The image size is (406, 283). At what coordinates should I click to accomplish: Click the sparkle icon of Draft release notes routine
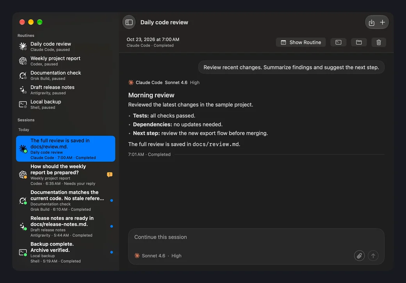tap(23, 90)
